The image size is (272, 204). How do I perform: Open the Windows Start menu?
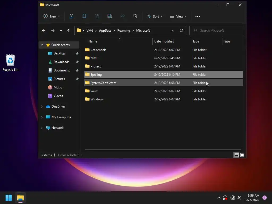(x=8, y=198)
